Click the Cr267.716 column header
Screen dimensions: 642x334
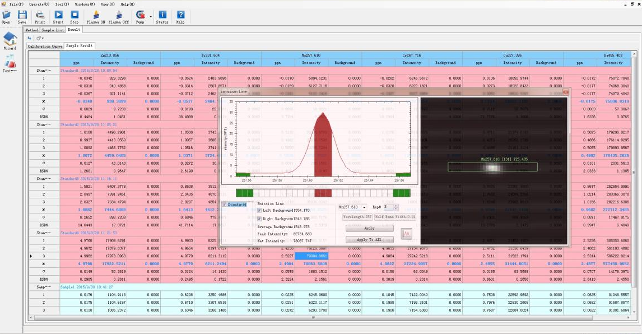coord(412,55)
